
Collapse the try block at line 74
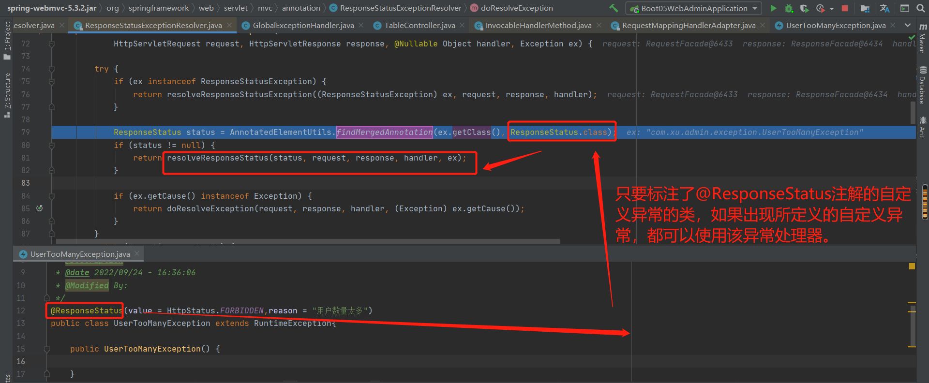[x=52, y=69]
